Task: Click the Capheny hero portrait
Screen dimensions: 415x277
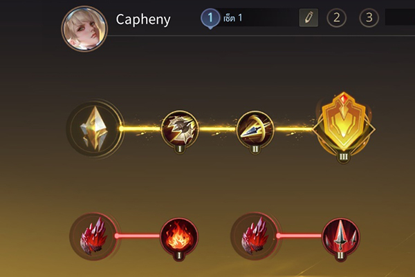Action: click(84, 28)
